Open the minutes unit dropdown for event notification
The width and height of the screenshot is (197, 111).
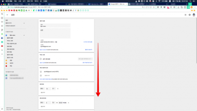tap(54, 89)
